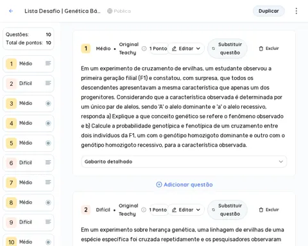The image size is (308, 246).
Task: Click info icon next to question 2 Original Teachy
Action: click(144, 209)
